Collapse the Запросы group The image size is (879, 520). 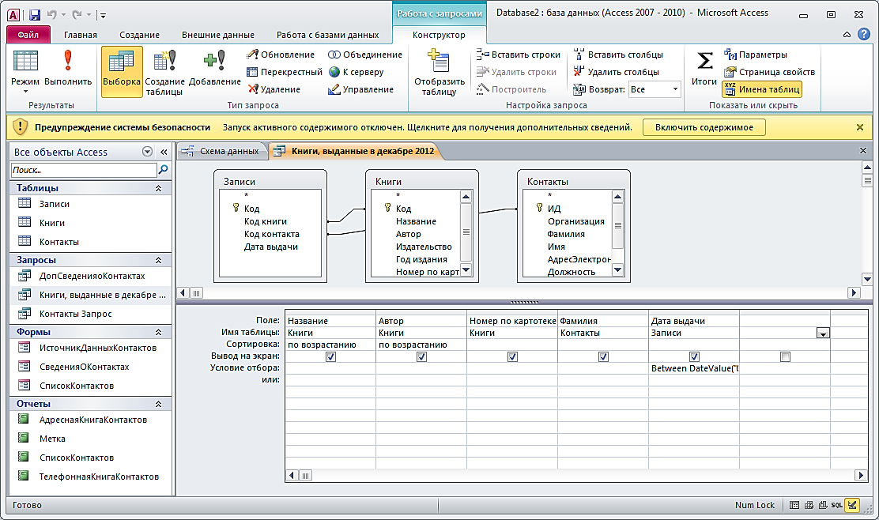(x=158, y=260)
